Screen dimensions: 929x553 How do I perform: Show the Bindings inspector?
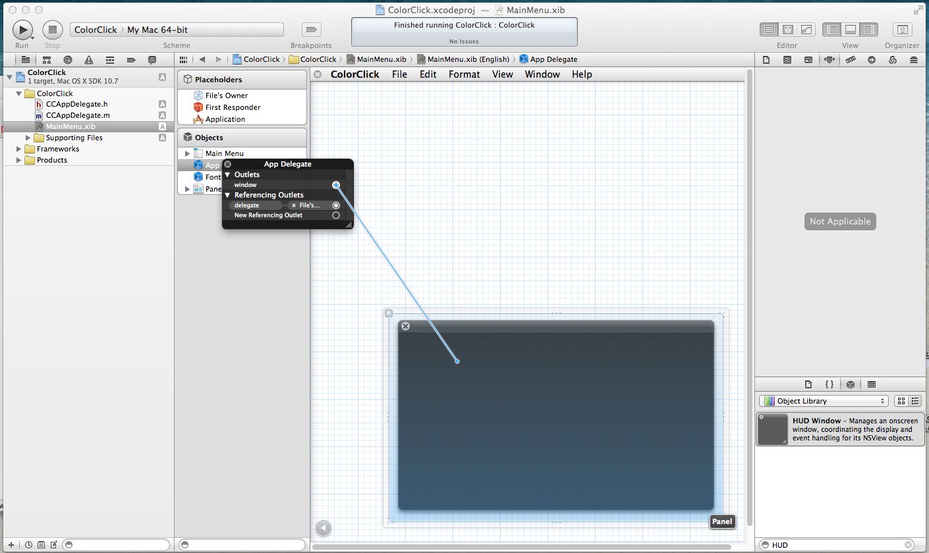click(893, 59)
